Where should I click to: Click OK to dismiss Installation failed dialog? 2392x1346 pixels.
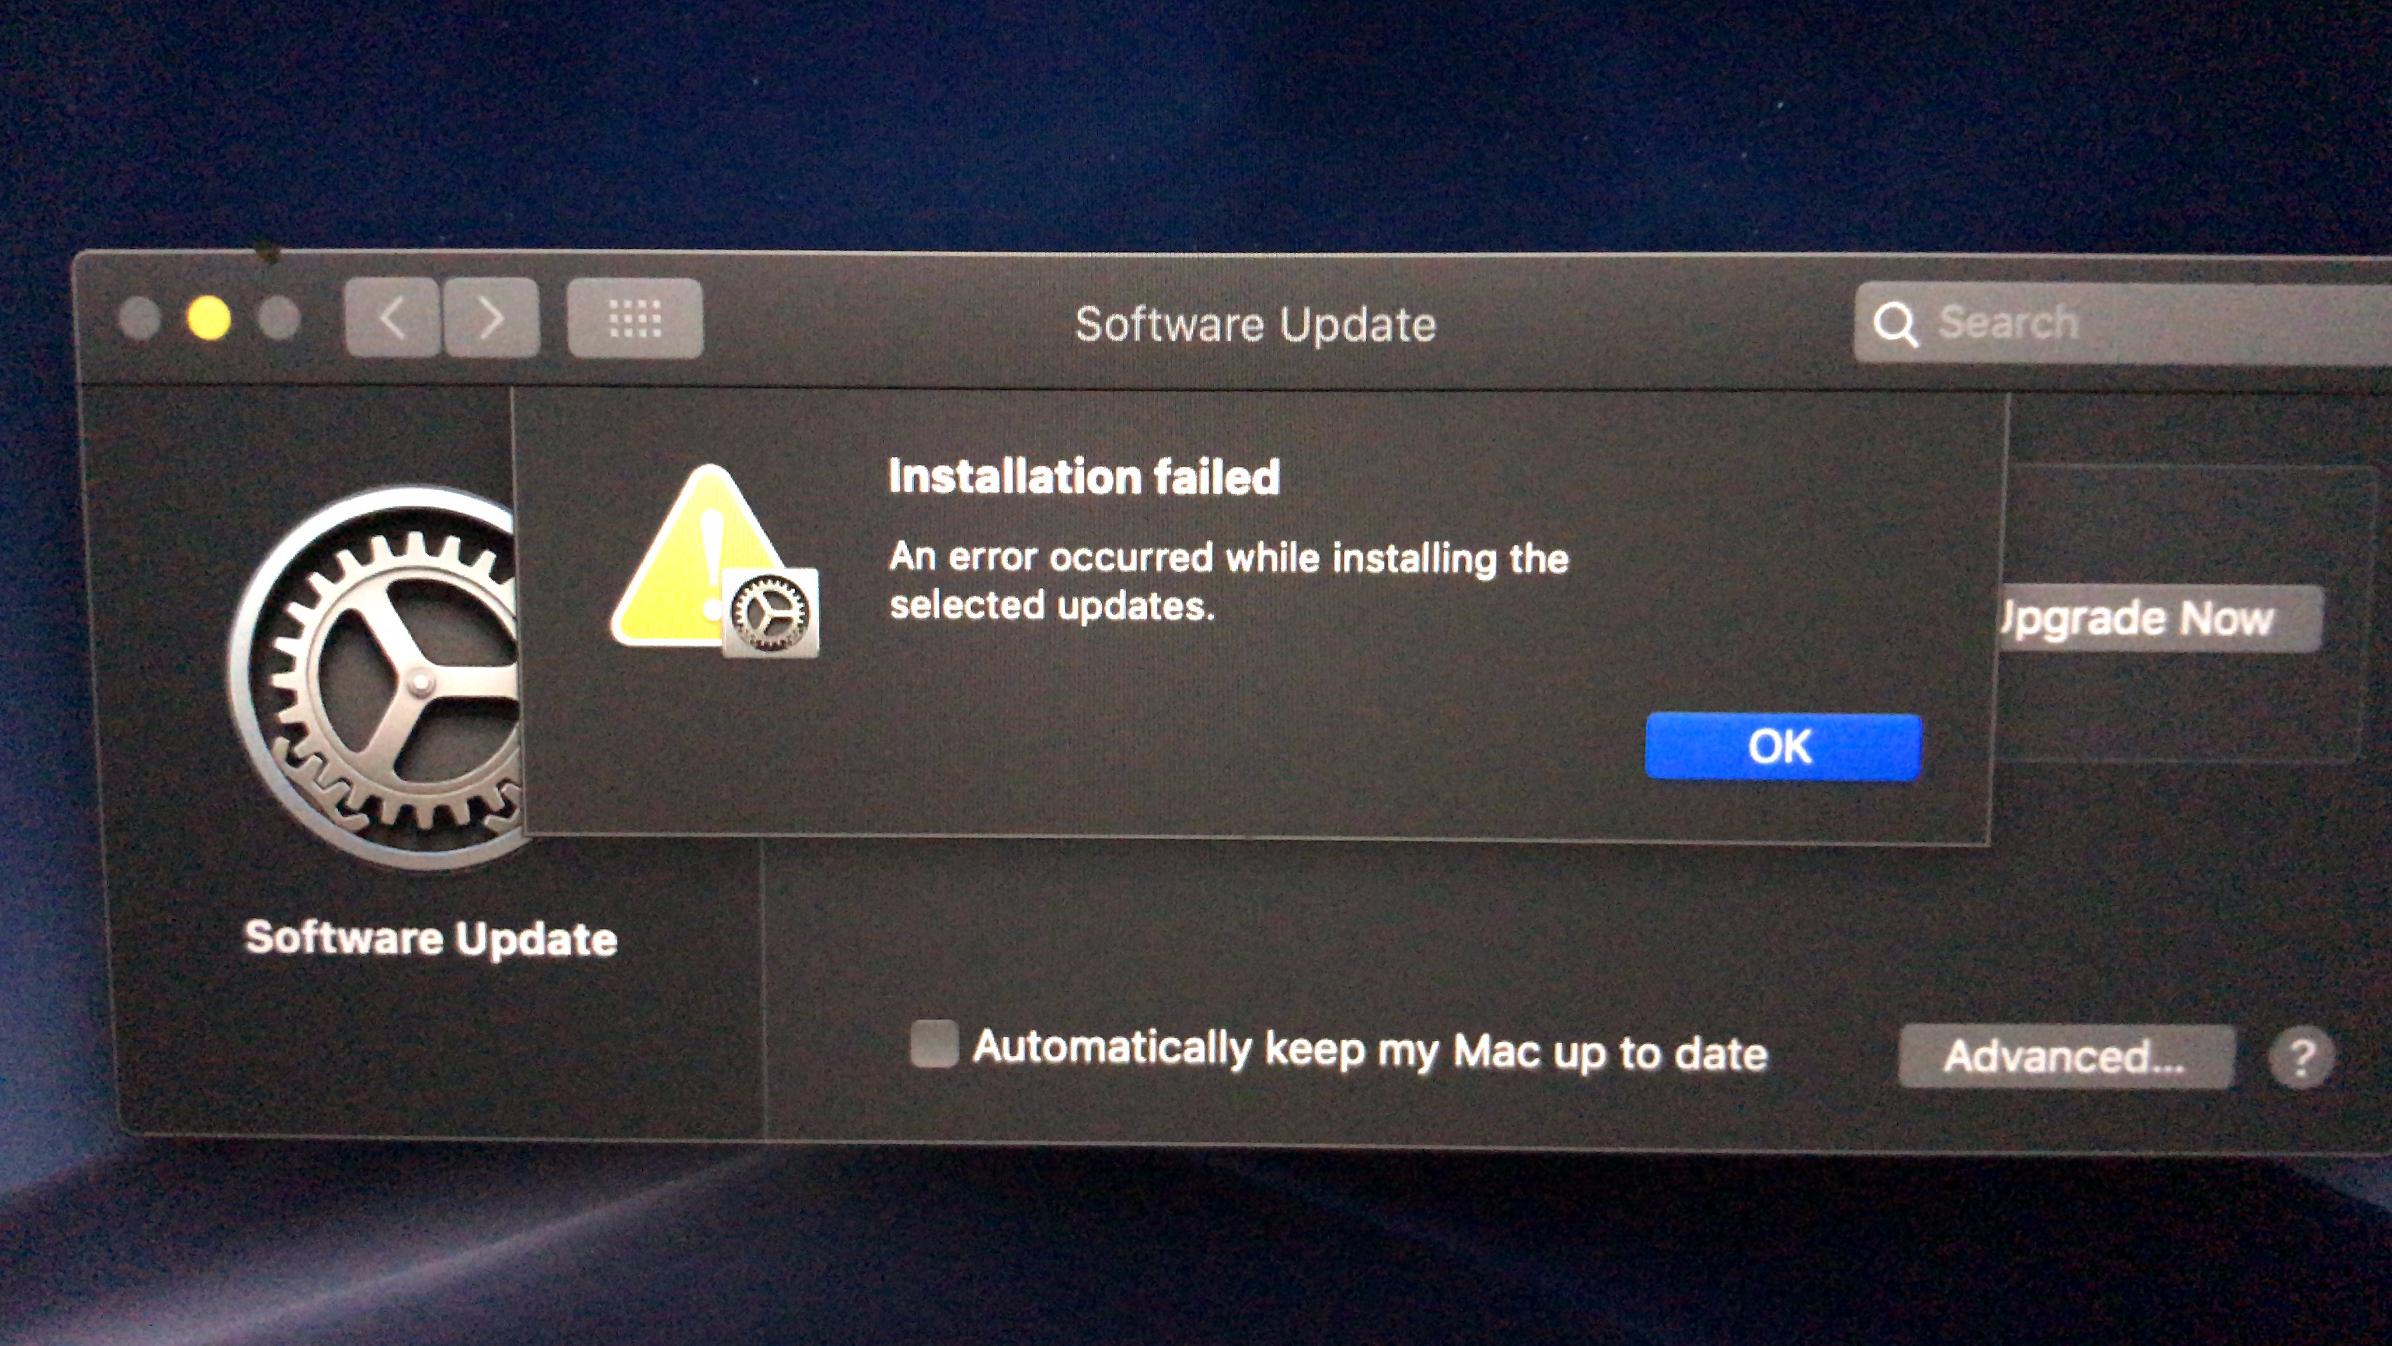coord(1783,747)
